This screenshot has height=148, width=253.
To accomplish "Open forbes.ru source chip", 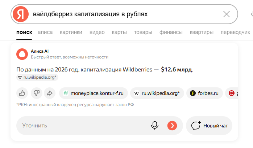I will (x=204, y=93).
